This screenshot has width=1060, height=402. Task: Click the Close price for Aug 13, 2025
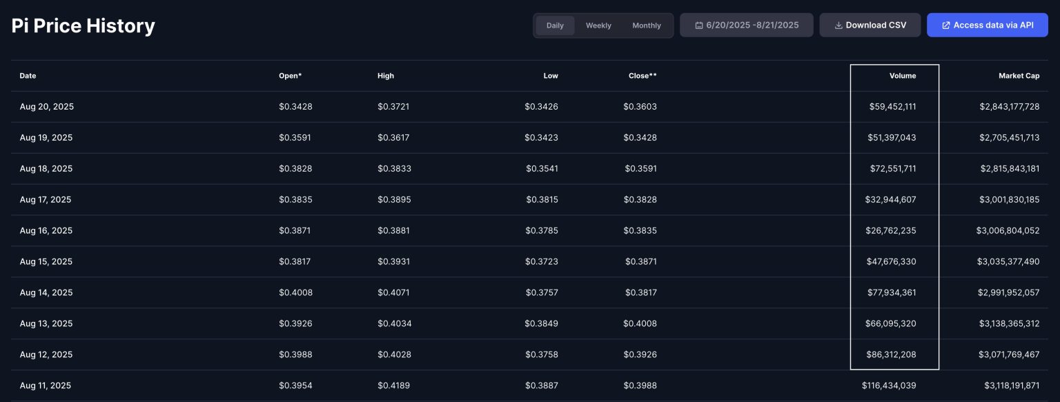click(x=640, y=323)
